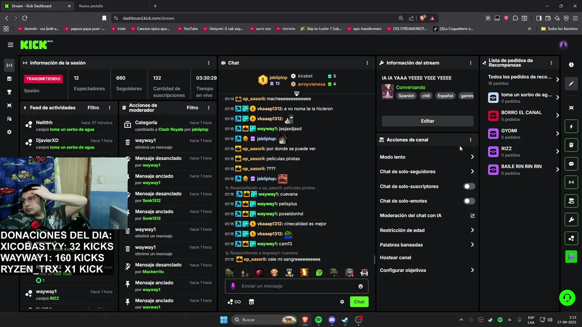Toggle Chat de solo-suscriptores switch
This screenshot has width=582, height=327.
coord(469,186)
